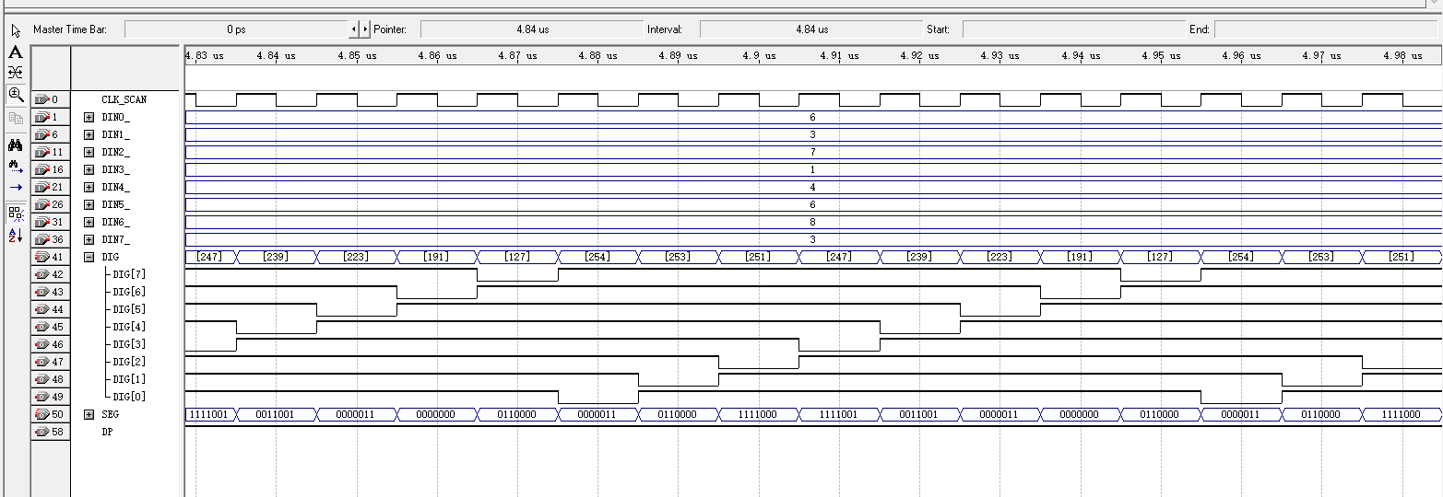Click the first [127] DIG bus value
The height and width of the screenshot is (497, 1443).
click(517, 257)
